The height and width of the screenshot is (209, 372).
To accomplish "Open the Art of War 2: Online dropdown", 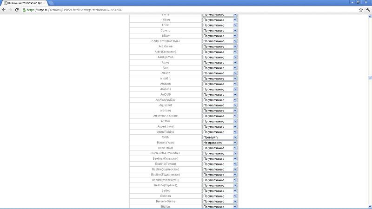I will coord(219,116).
